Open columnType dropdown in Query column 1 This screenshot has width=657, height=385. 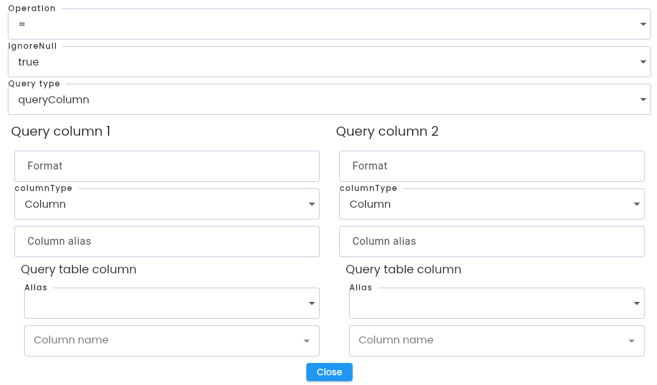point(167,204)
